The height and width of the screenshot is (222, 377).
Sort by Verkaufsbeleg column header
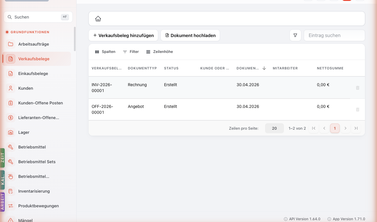(x=107, y=68)
